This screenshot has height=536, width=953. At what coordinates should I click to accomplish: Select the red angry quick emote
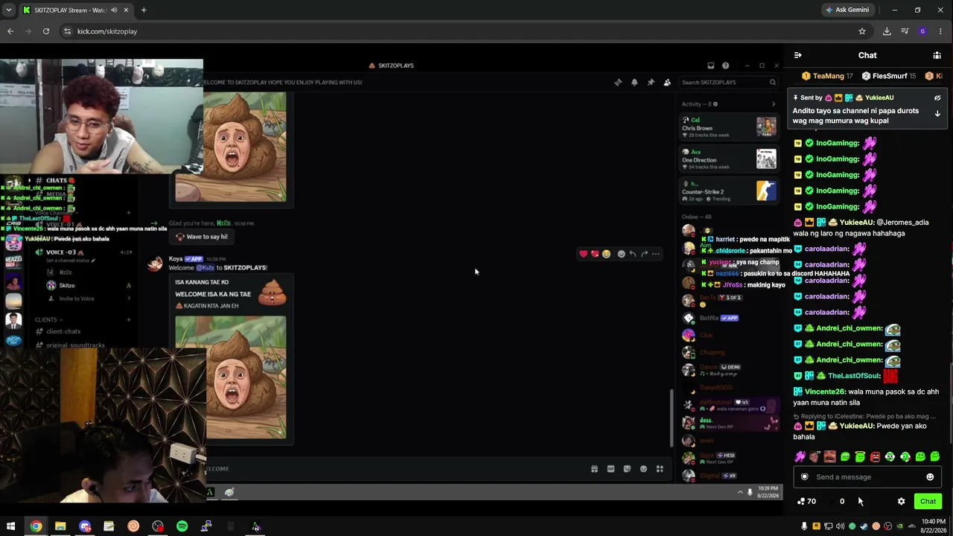[x=875, y=456]
